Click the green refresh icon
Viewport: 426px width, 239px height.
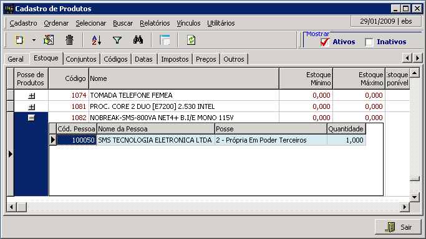click(191, 40)
